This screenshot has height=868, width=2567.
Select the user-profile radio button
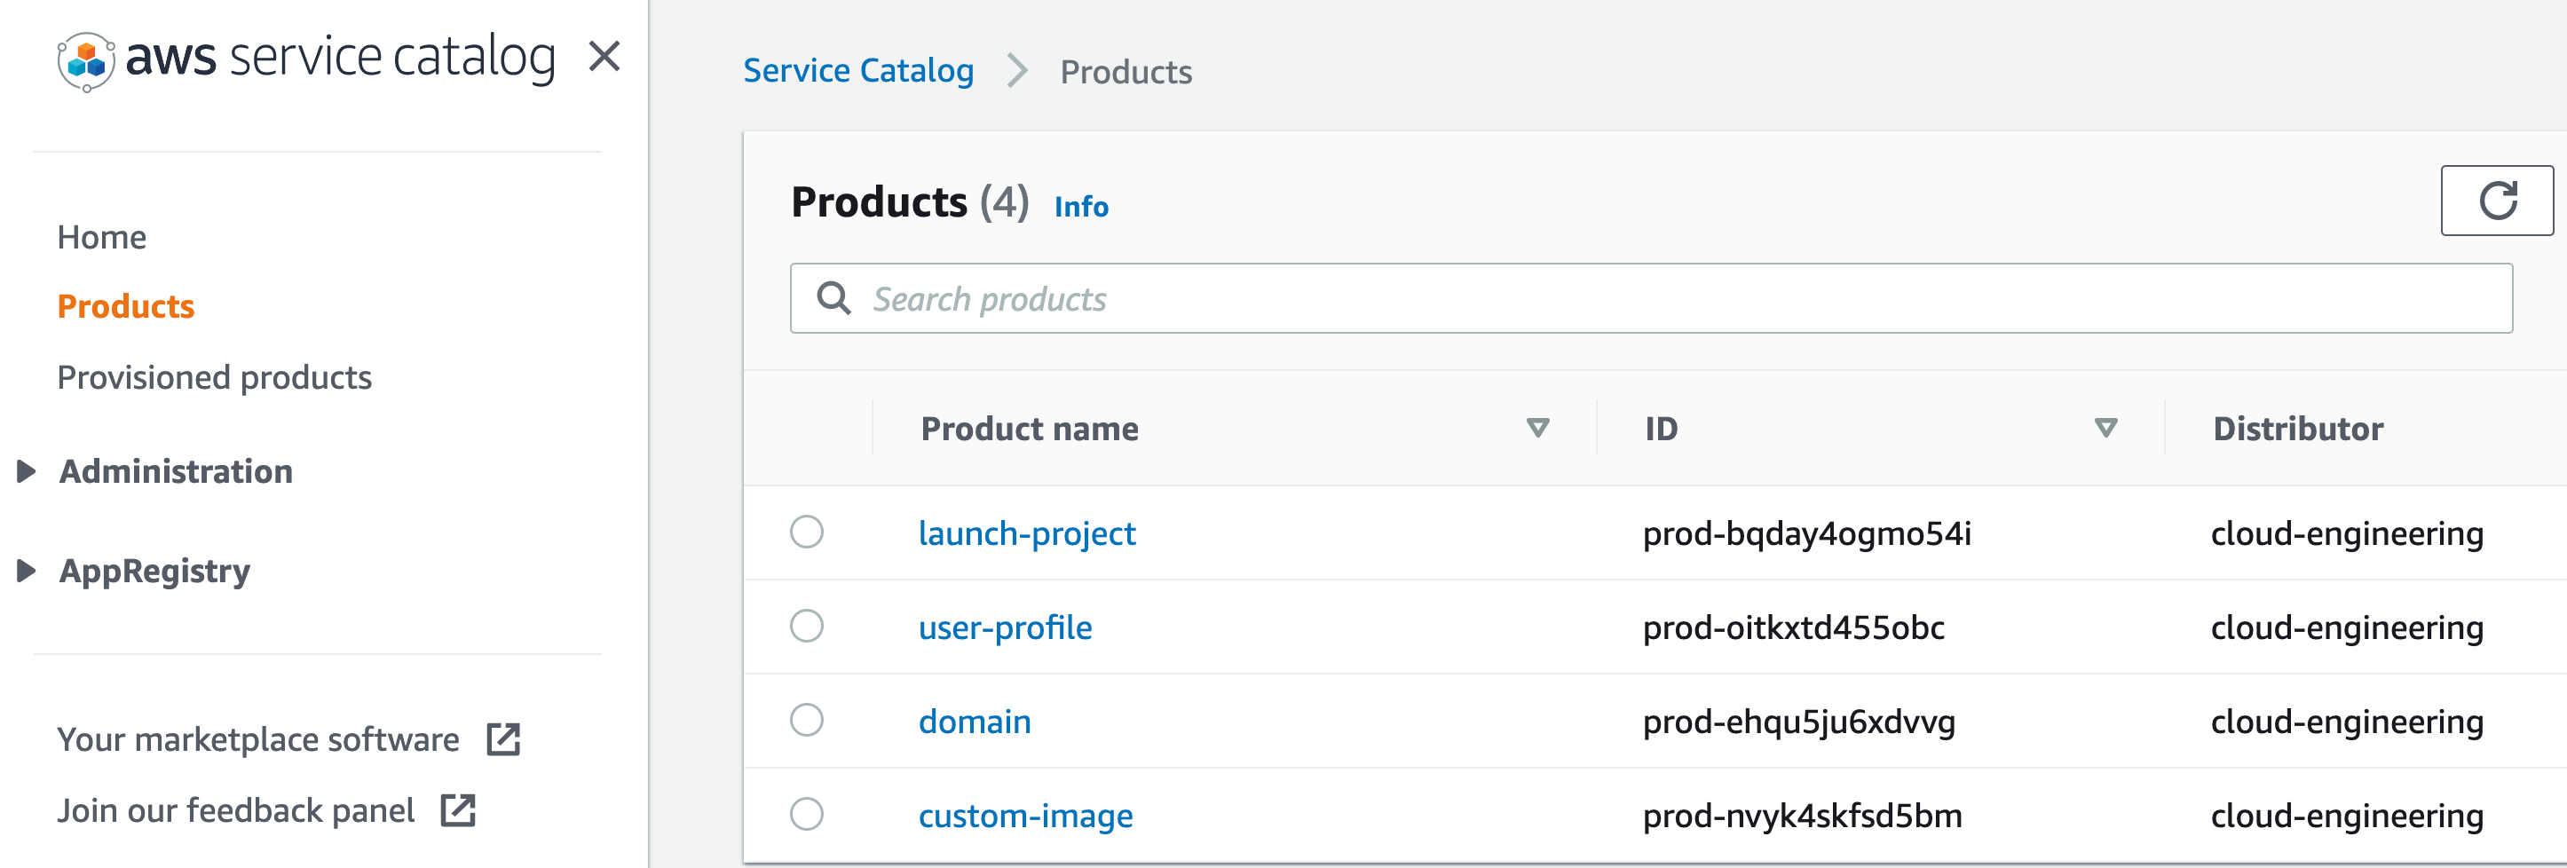point(806,626)
